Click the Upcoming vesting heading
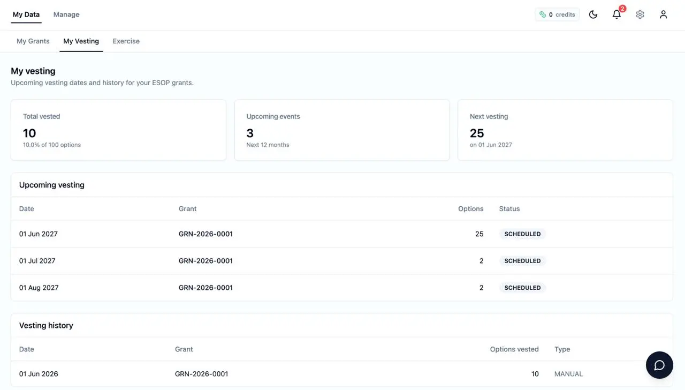The image size is (685, 390). pyautogui.click(x=52, y=185)
